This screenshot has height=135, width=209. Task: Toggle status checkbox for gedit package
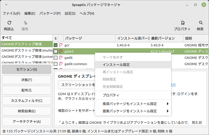pyautogui.click(x=56, y=58)
